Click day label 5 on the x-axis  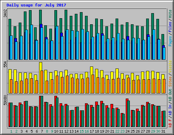[32, 131]
